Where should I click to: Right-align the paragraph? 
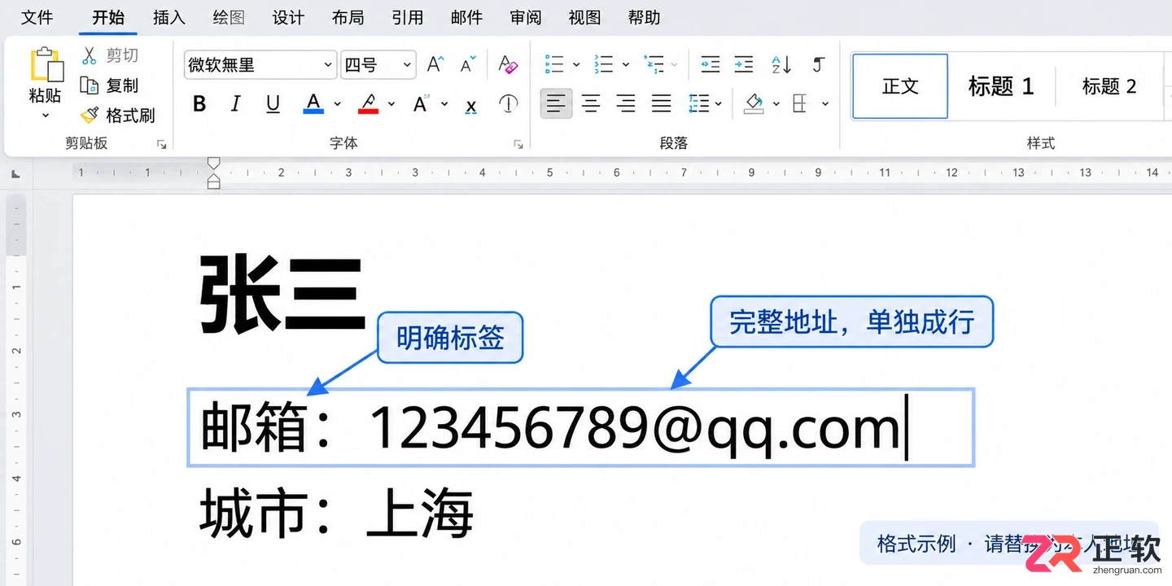tap(626, 103)
